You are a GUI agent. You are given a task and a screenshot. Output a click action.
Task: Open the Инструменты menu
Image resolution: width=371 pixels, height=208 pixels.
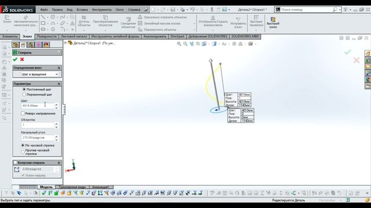pos(102,10)
